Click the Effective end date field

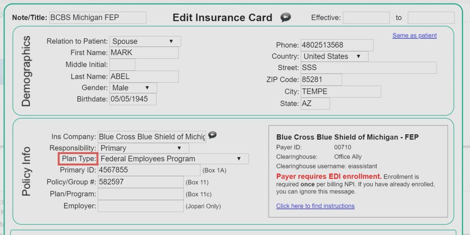431,18
